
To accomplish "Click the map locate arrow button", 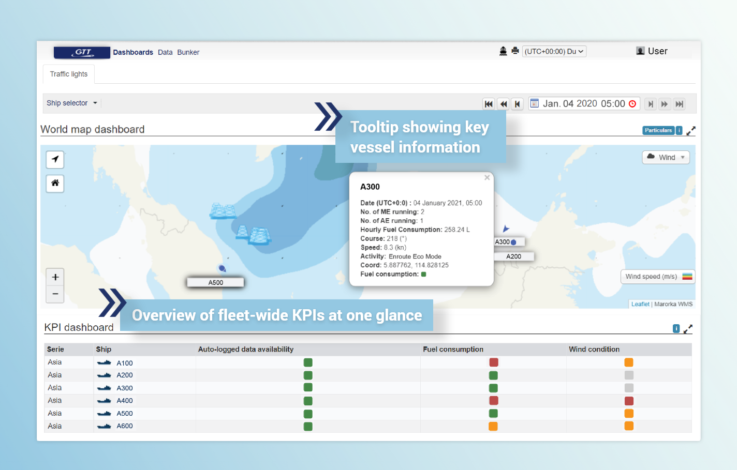I will tap(55, 159).
